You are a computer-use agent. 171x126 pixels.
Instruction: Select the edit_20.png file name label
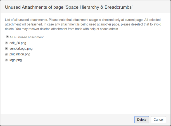coord(18,43)
